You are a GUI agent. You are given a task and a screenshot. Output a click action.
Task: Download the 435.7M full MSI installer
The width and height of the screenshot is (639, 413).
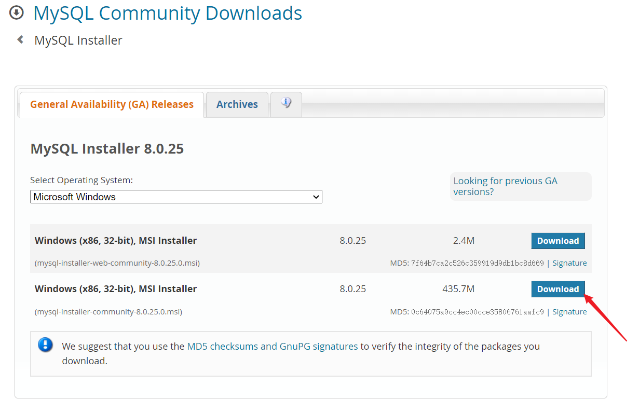pyautogui.click(x=558, y=289)
